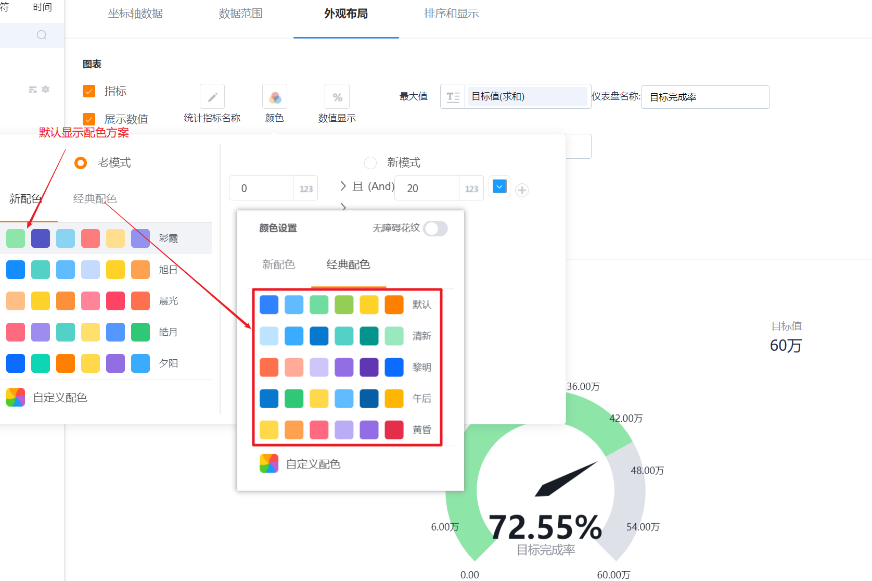Choose the 夕阳 color scheme

coord(106,363)
